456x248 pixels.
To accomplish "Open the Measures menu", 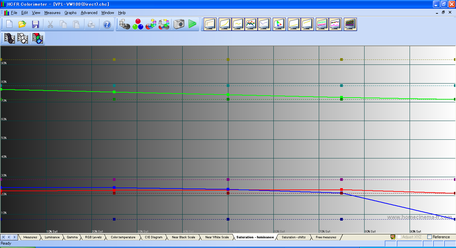I will tap(52, 13).
